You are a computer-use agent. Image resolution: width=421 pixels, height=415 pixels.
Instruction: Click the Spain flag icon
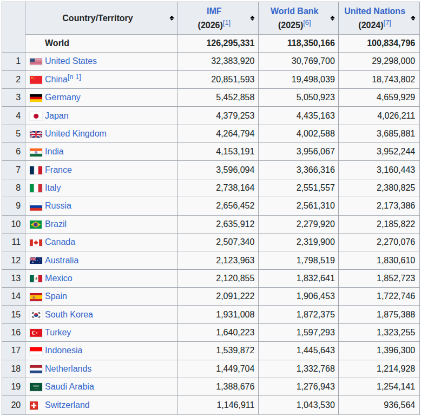[x=36, y=297]
